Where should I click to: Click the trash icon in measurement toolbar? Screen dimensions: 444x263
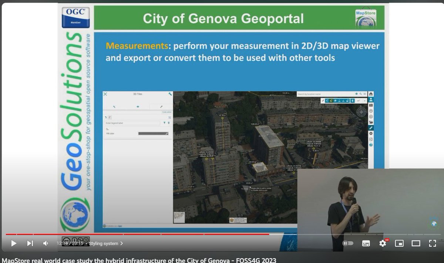click(x=353, y=100)
